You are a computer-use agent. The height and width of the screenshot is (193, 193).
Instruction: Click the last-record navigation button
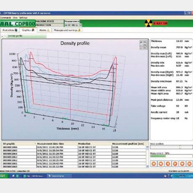click(x=189, y=163)
